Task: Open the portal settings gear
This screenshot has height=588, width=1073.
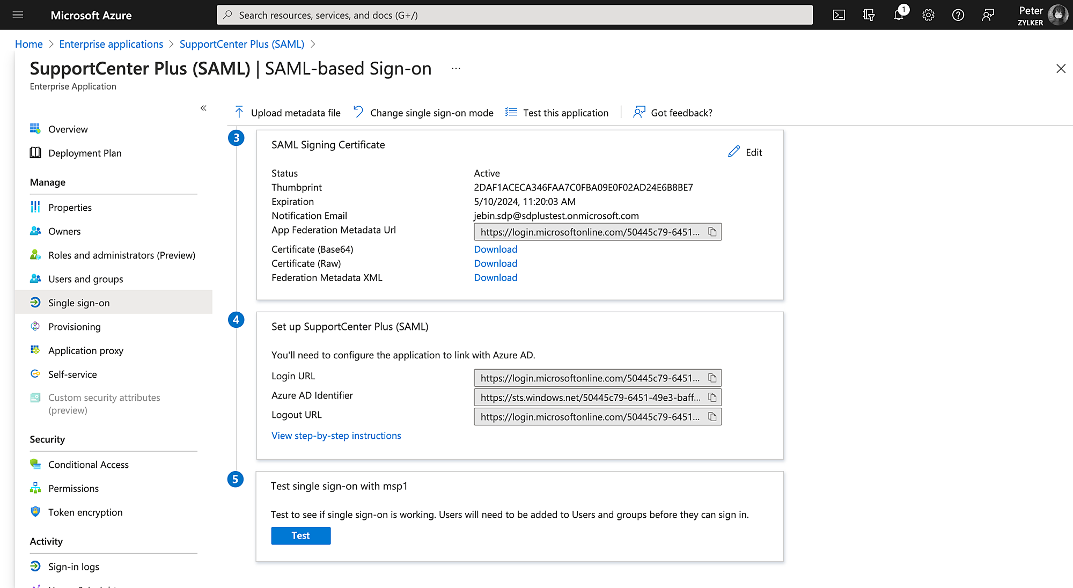Action: tap(928, 15)
